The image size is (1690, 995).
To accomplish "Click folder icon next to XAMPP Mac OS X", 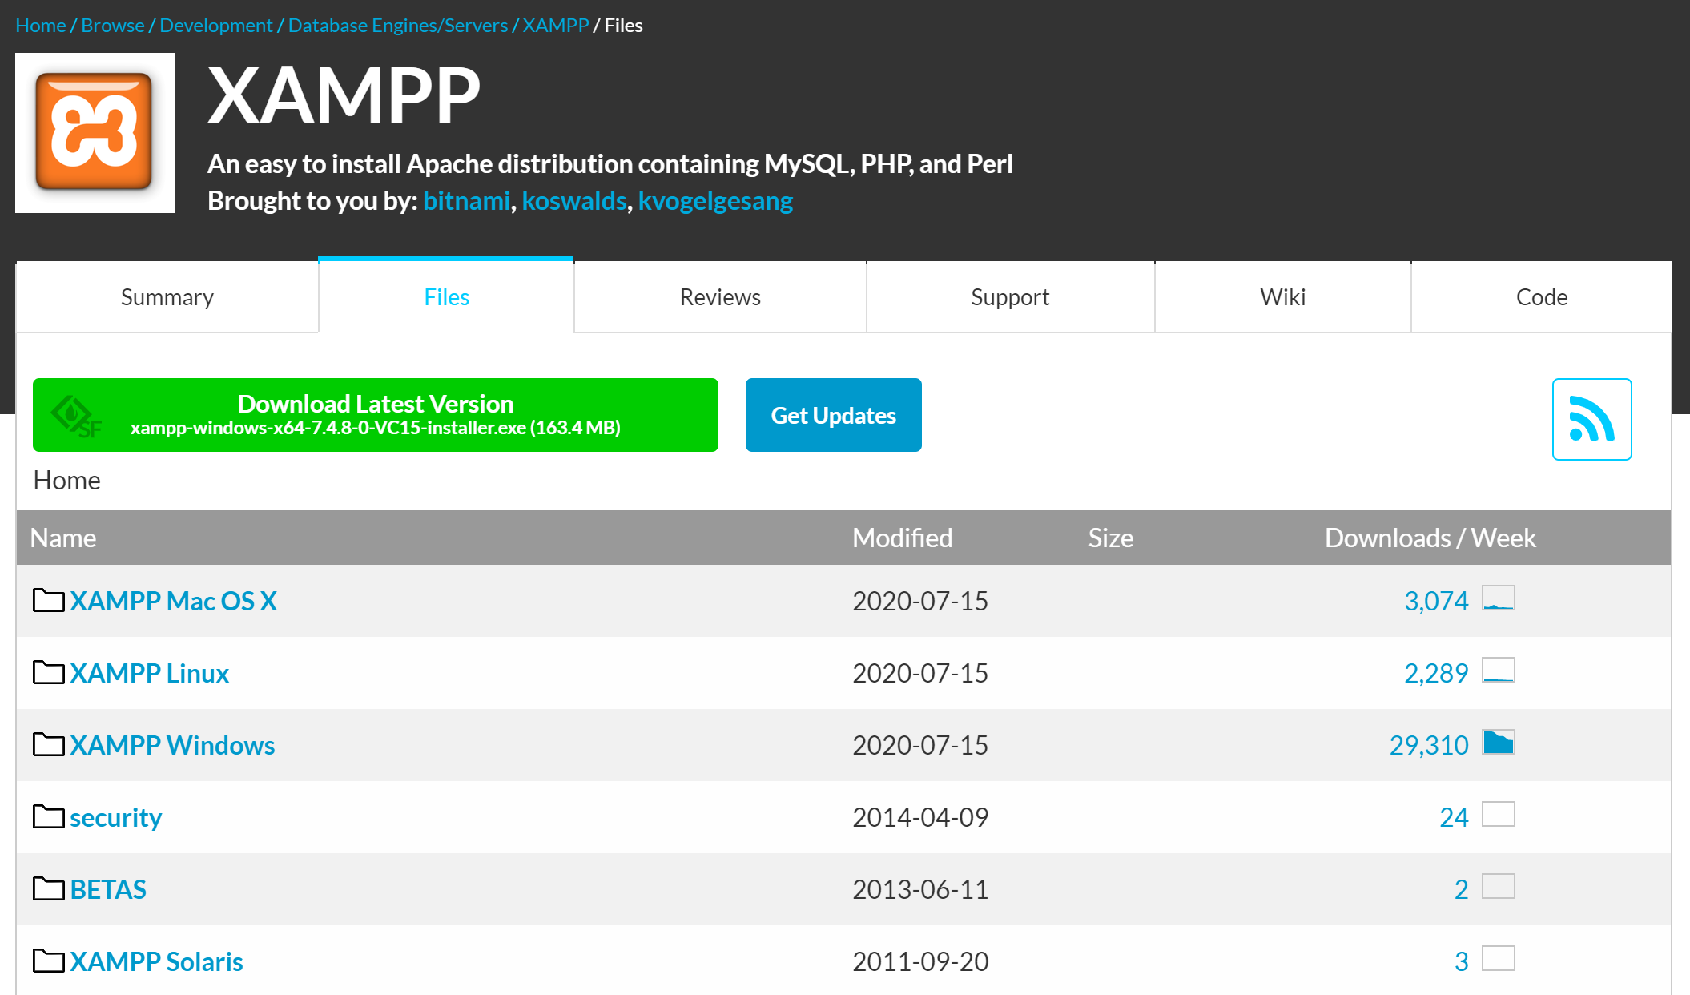I will pyautogui.click(x=48, y=600).
